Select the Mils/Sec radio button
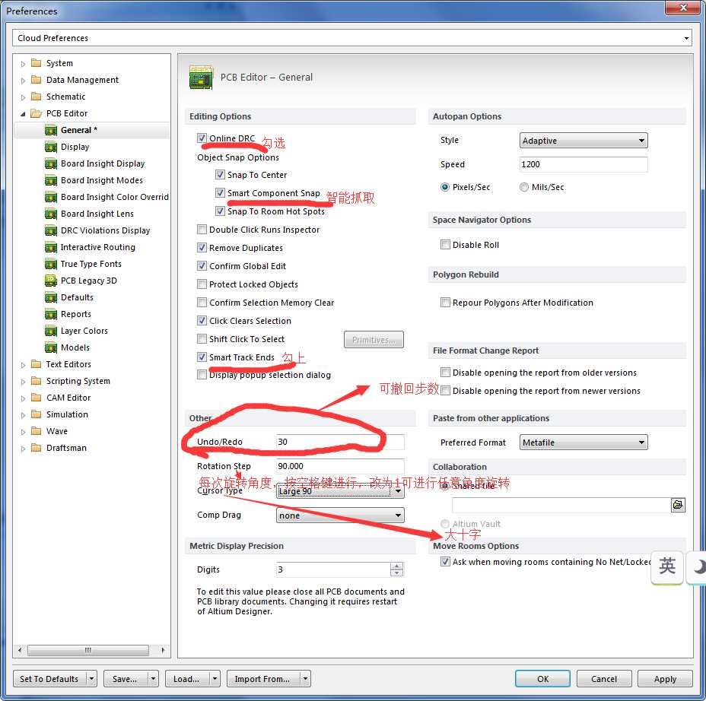Viewport: 706px width, 701px height. [x=523, y=187]
